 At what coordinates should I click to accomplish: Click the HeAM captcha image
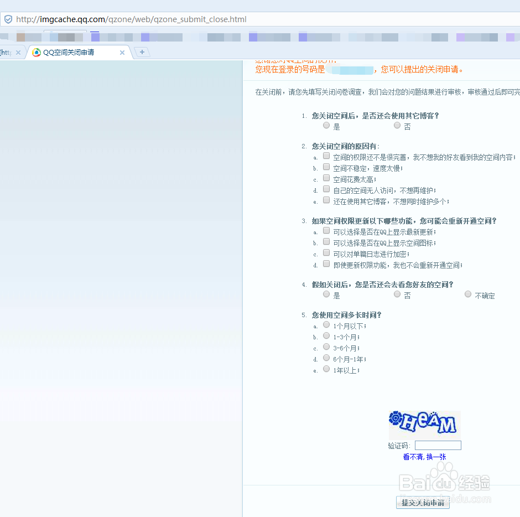click(424, 425)
